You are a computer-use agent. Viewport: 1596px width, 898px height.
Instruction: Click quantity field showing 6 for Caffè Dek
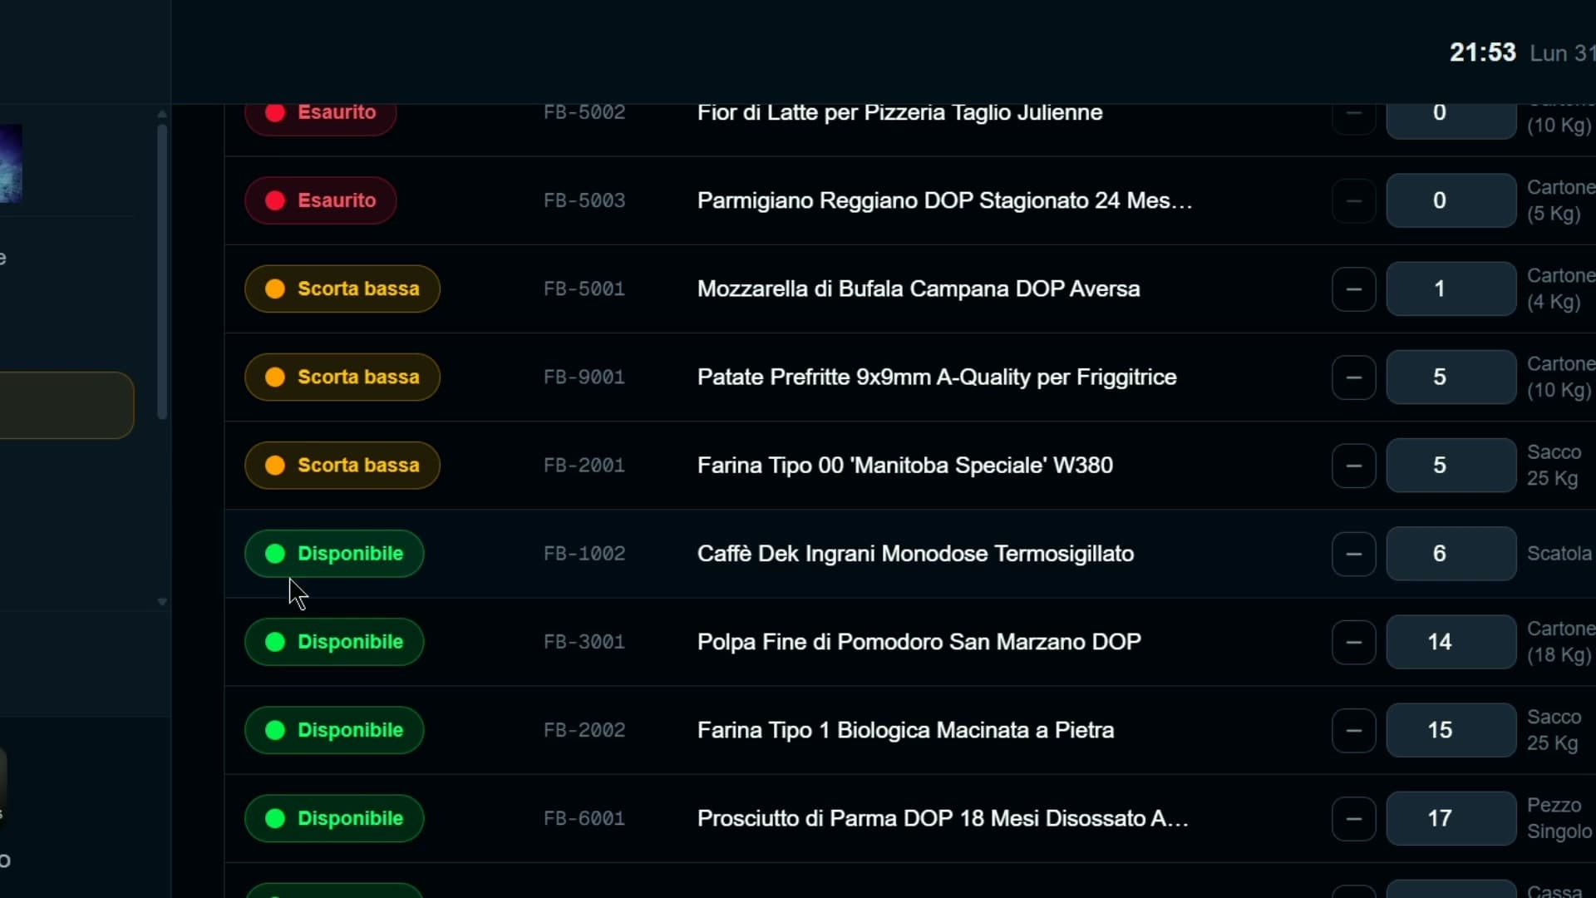point(1451,554)
